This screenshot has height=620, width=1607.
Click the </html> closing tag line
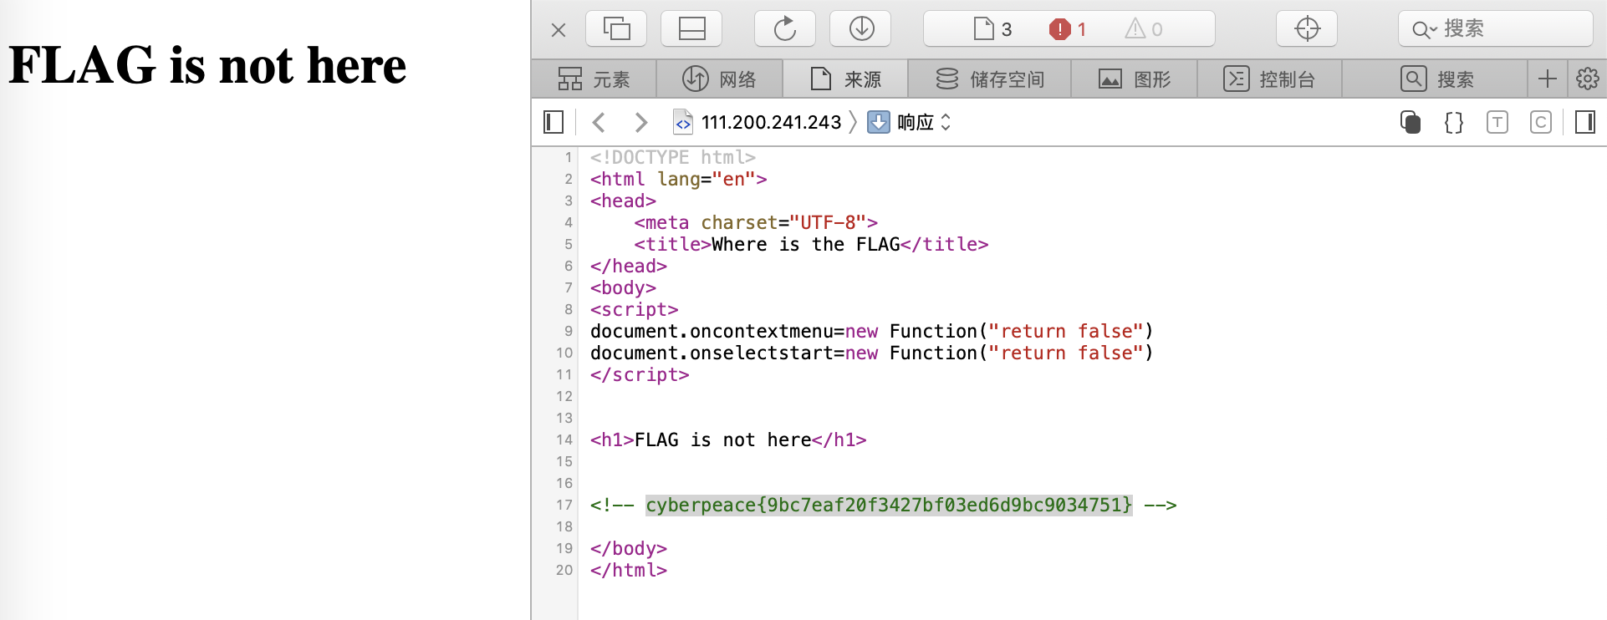629,570
